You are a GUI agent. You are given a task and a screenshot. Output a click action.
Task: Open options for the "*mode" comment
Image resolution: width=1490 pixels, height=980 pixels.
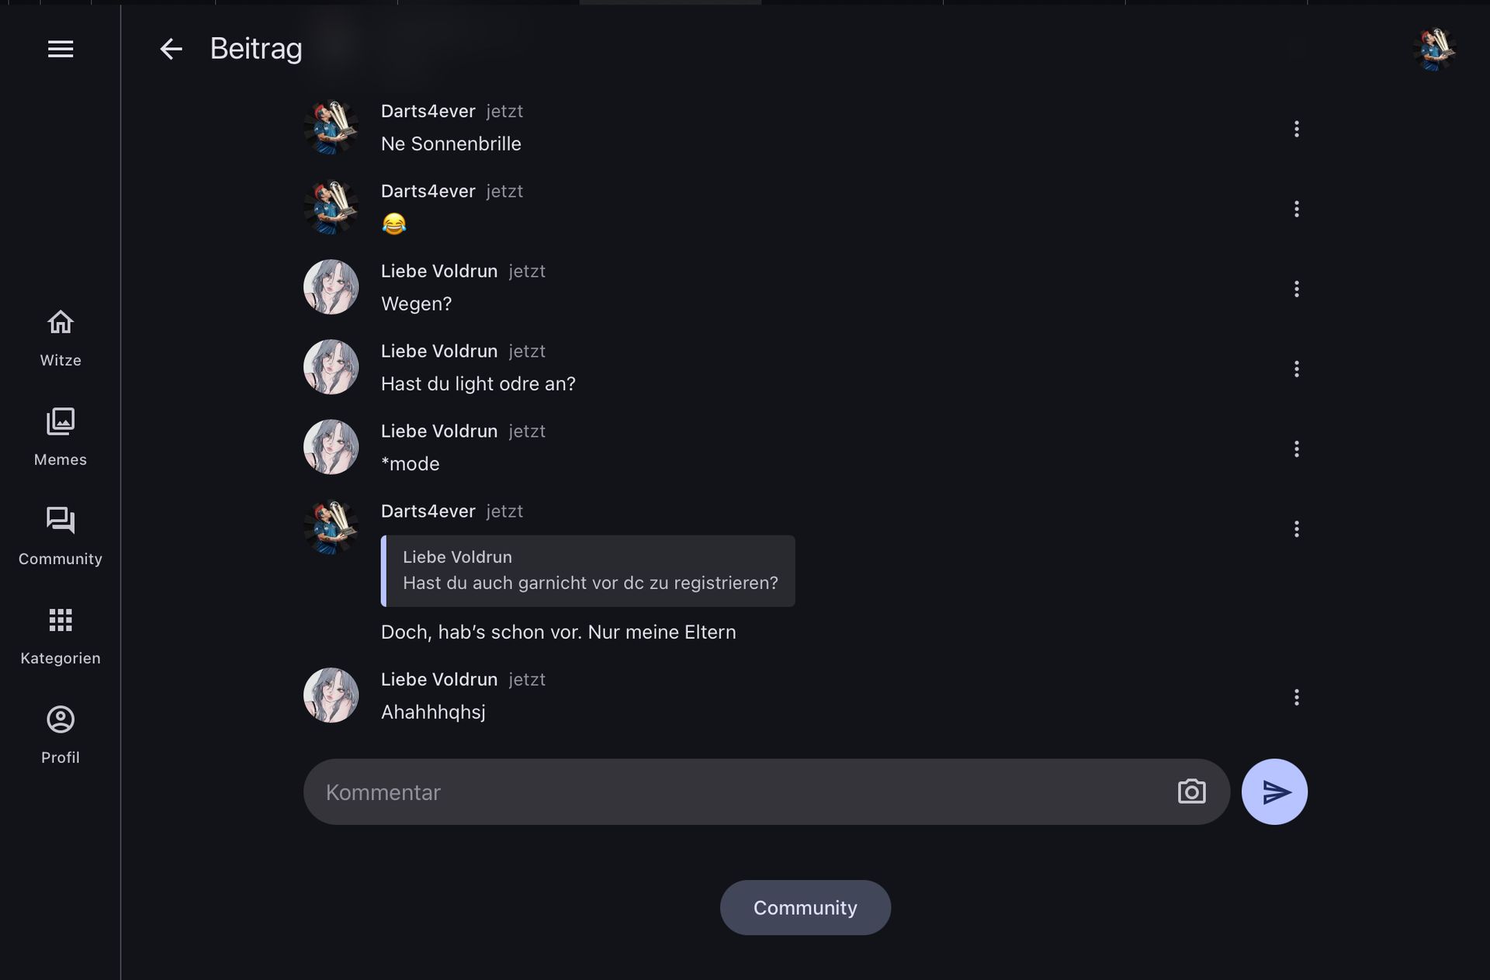pos(1296,448)
